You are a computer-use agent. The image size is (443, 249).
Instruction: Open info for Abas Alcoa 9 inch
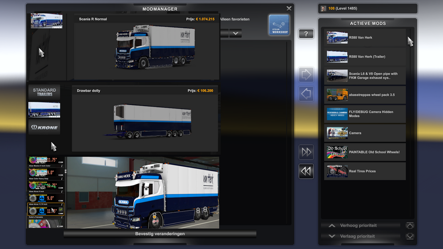[x=62, y=191]
